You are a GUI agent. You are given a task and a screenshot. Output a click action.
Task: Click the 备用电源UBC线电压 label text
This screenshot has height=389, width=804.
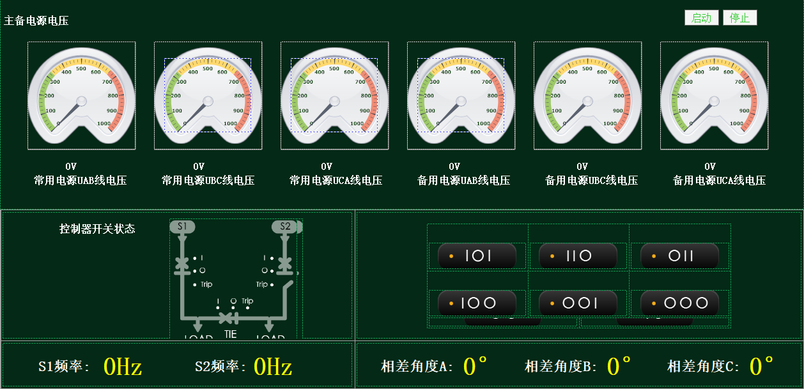tap(592, 181)
